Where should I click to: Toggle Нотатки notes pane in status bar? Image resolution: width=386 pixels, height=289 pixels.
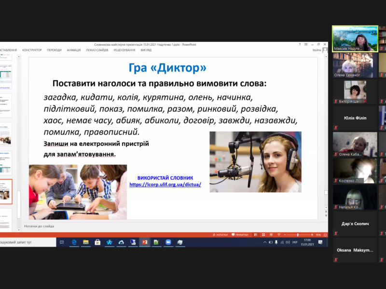point(220,235)
